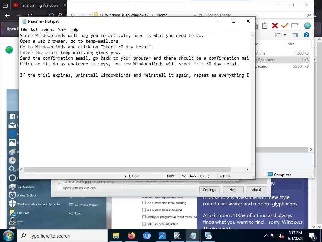Select the 55,604 KB application file row
The height and width of the screenshot is (242, 322).
(283, 66)
